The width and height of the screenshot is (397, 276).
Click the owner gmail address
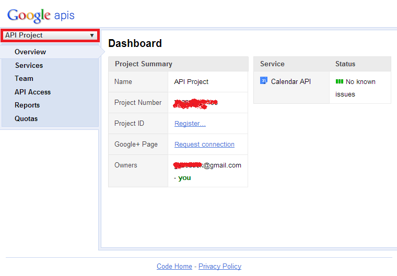tap(207, 165)
